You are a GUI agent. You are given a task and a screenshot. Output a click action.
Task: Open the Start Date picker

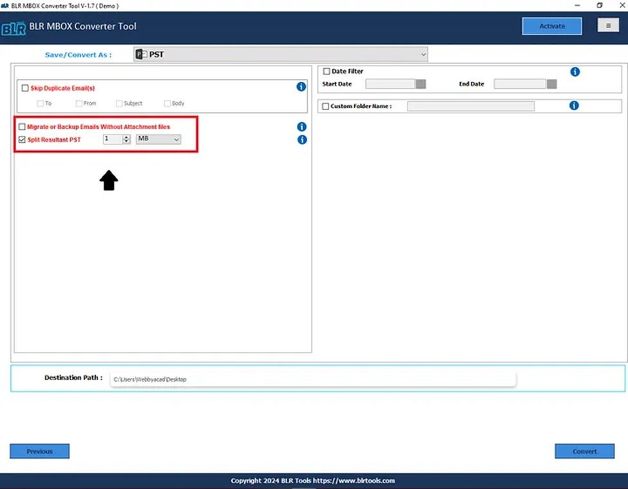pyautogui.click(x=420, y=83)
